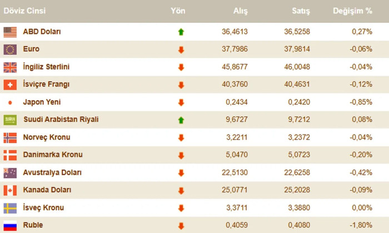Click the Canadian flag icon
This screenshot has height=233, width=389.
(x=10, y=190)
